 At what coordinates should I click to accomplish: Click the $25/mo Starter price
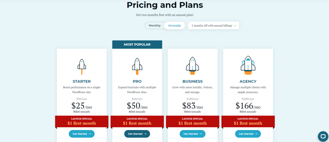point(82,105)
